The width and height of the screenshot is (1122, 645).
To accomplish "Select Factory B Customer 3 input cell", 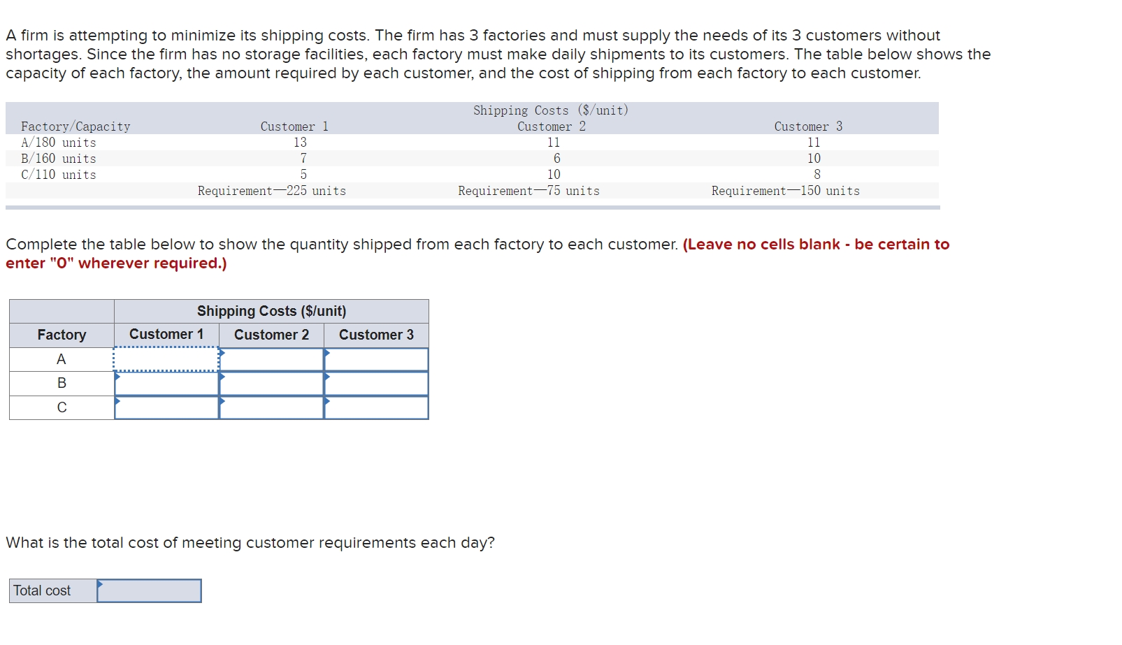I will 376,384.
